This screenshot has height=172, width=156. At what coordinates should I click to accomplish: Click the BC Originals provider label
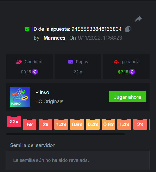49,101
